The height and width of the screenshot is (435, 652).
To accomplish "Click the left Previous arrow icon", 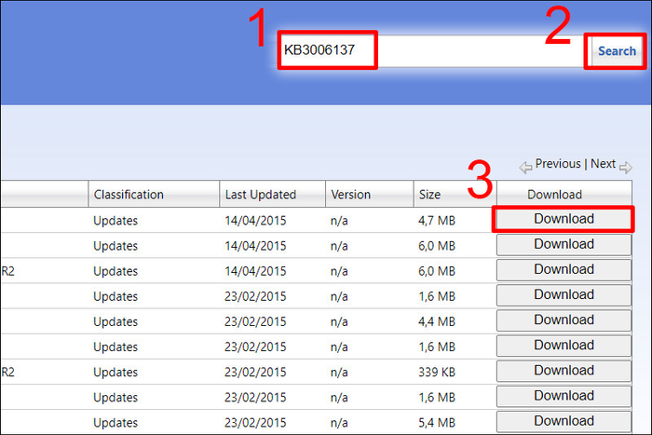I will tap(525, 167).
